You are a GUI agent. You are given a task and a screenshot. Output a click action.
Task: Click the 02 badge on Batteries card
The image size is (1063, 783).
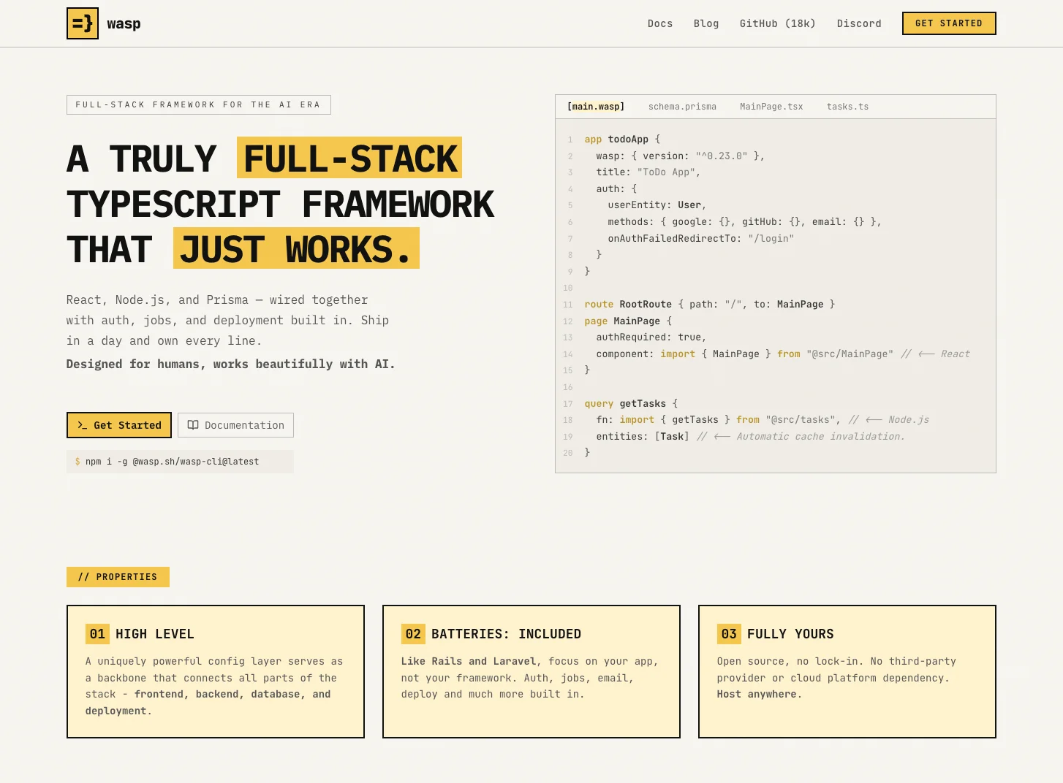click(x=413, y=634)
